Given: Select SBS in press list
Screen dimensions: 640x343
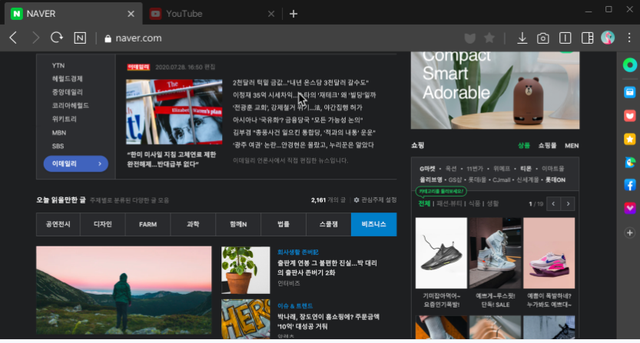Looking at the screenshot, I should 58,146.
